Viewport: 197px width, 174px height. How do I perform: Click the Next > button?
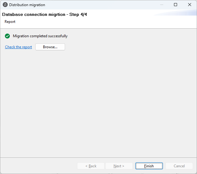coord(119,166)
